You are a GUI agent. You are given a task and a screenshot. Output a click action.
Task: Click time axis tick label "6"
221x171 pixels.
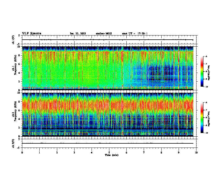(127, 153)
